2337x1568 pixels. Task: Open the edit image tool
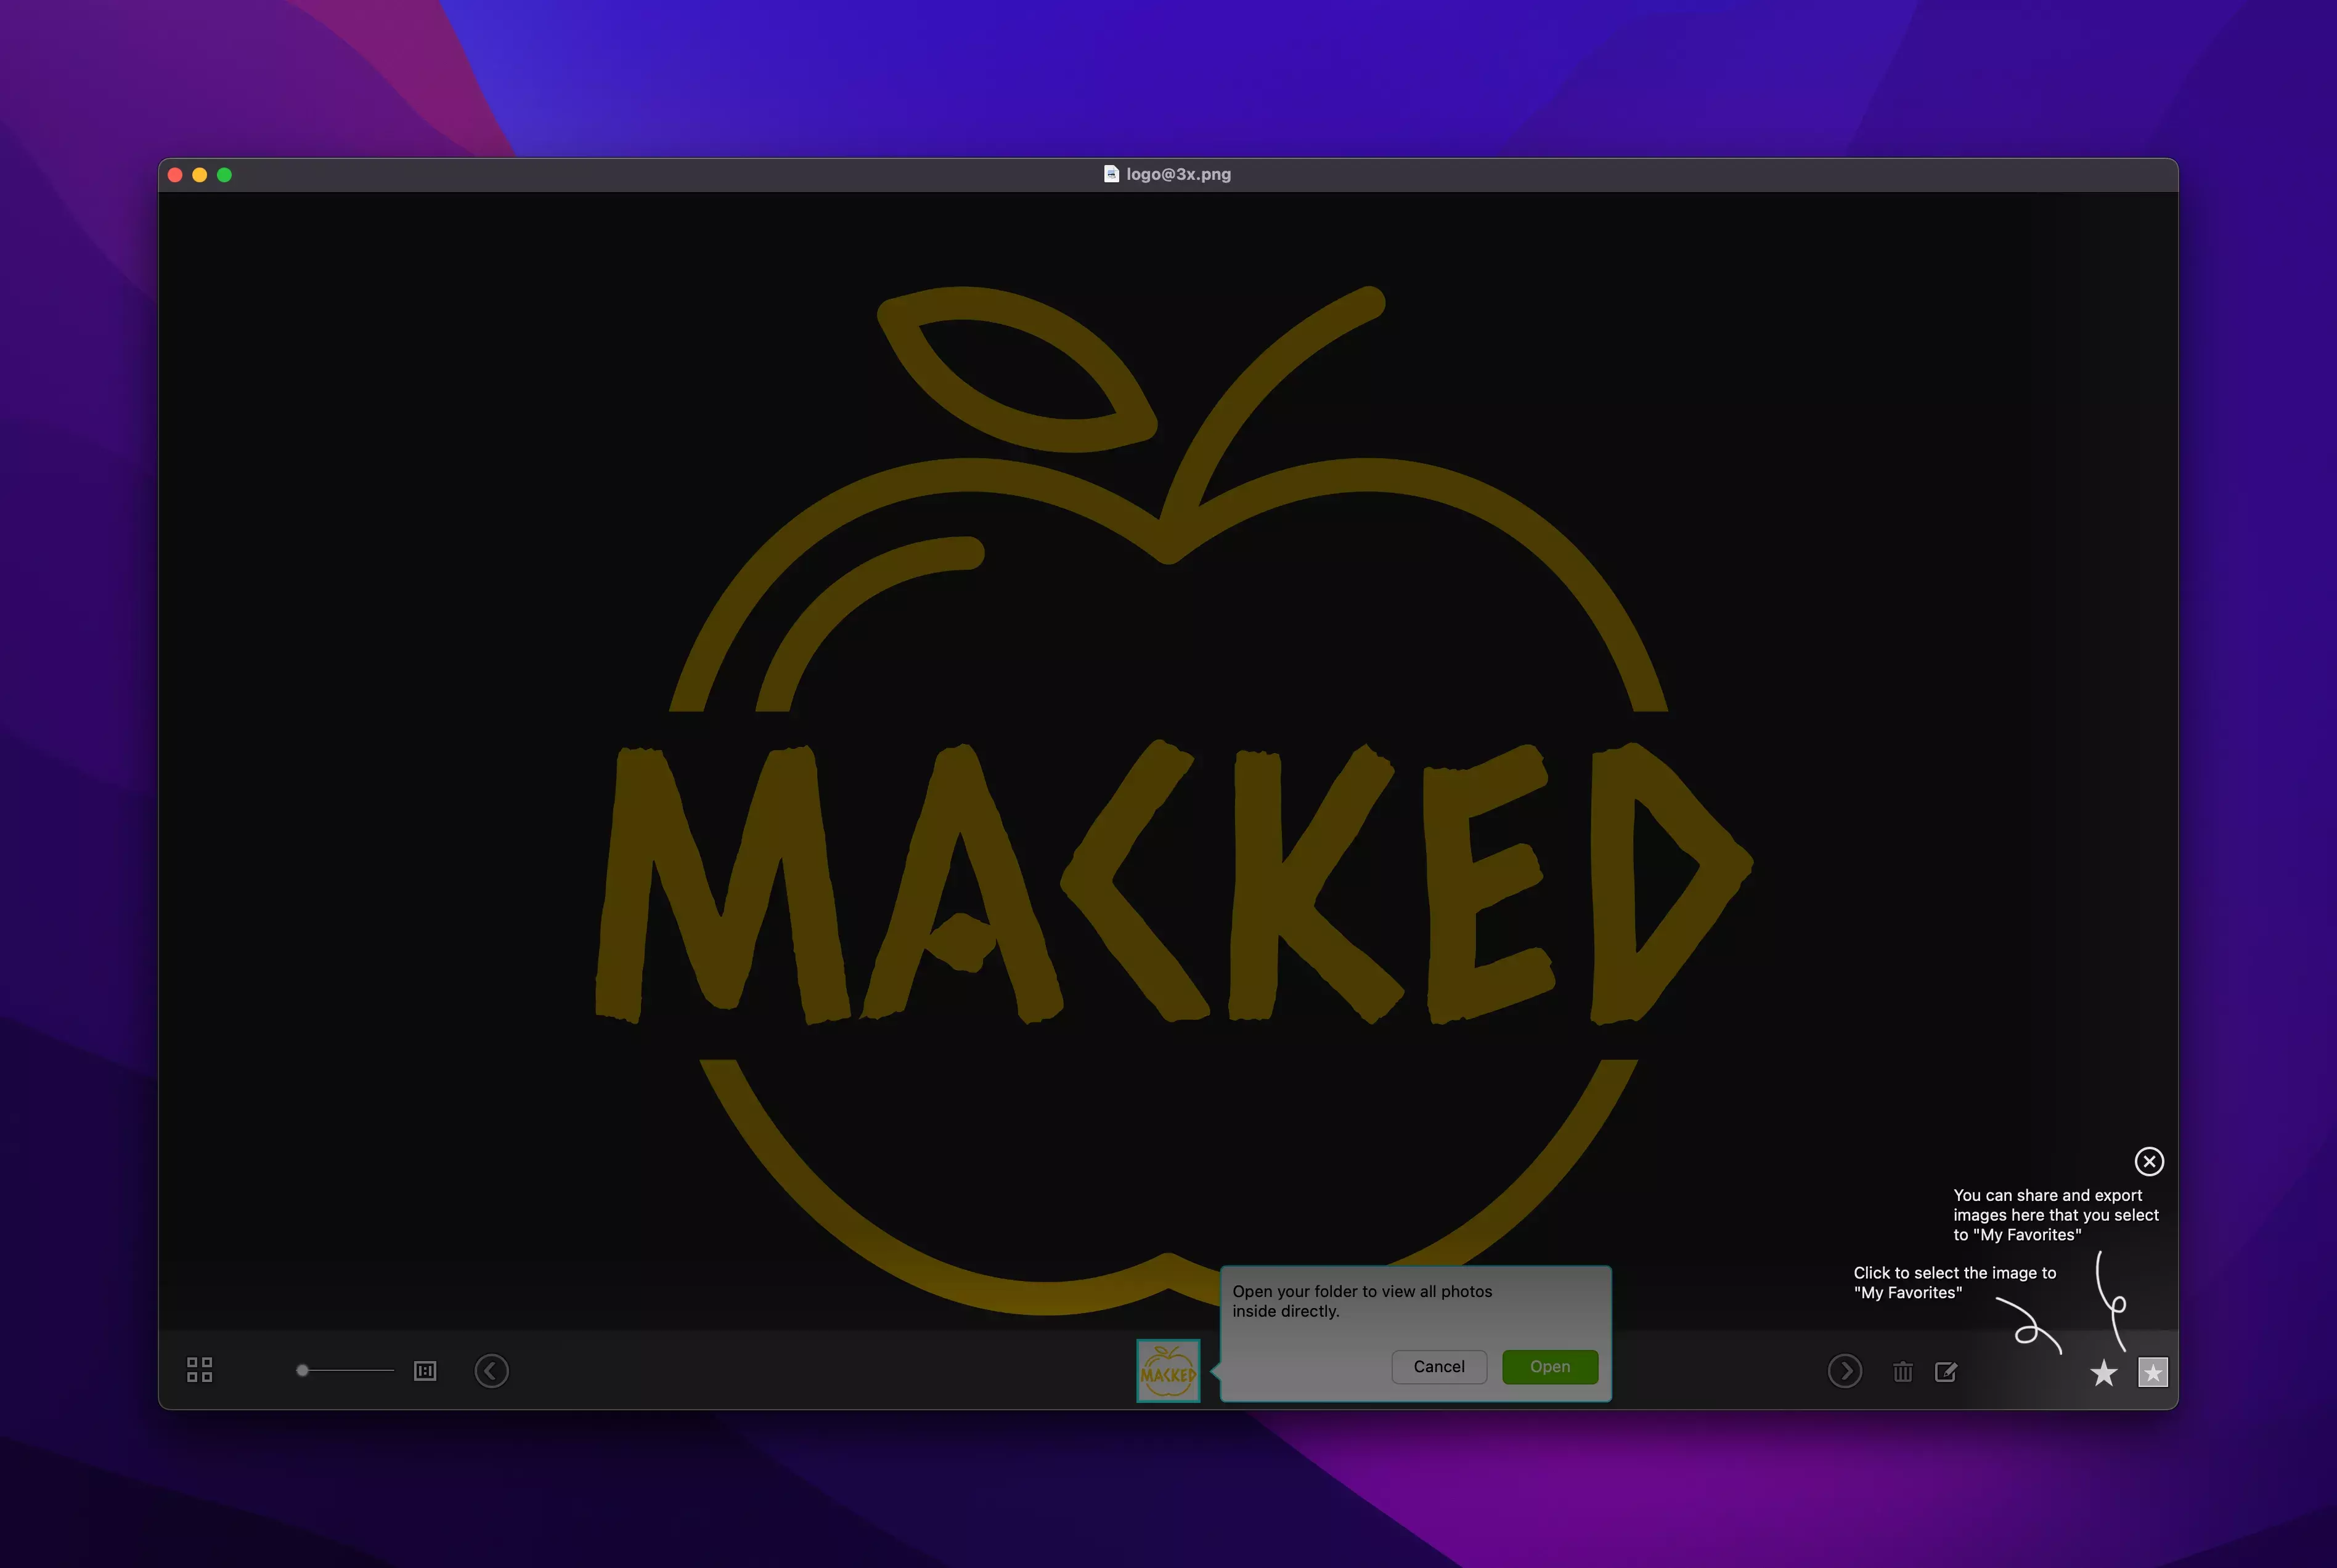point(1946,1372)
